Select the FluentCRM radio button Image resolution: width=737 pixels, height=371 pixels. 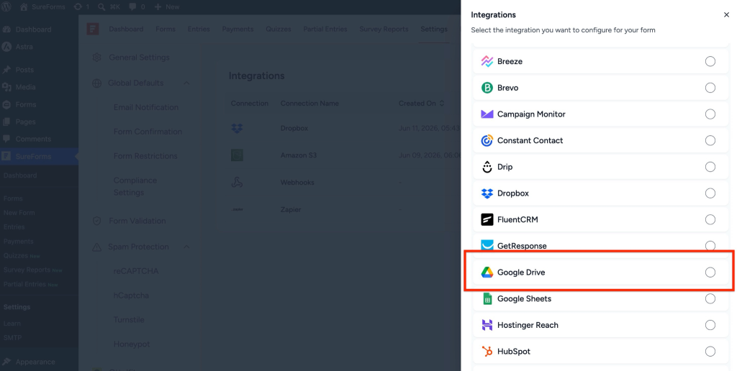pyautogui.click(x=710, y=219)
